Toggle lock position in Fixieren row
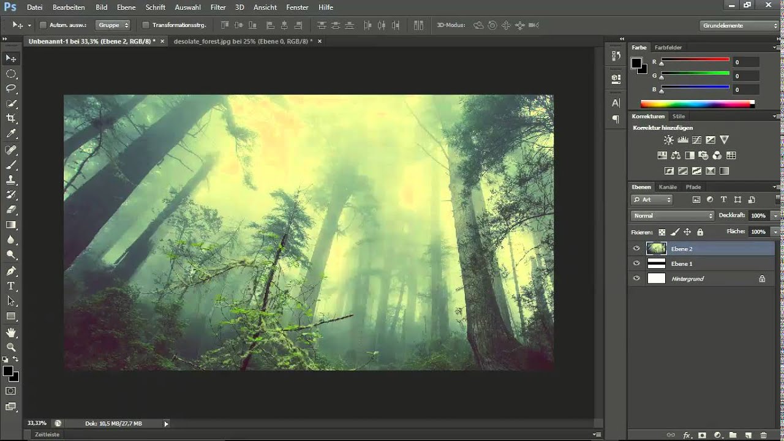Screen dimensions: 784x441 (687, 232)
